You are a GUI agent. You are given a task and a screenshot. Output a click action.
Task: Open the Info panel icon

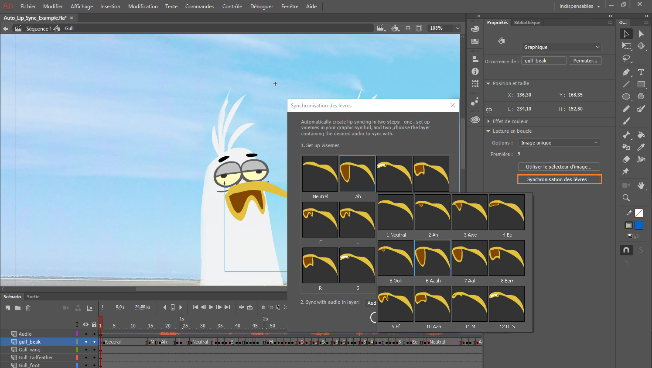[x=475, y=71]
